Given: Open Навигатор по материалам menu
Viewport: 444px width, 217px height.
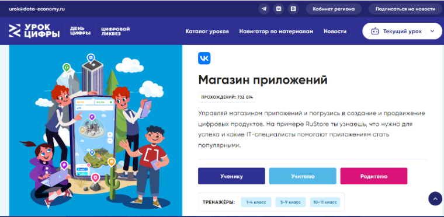Looking at the screenshot, I should tap(276, 32).
